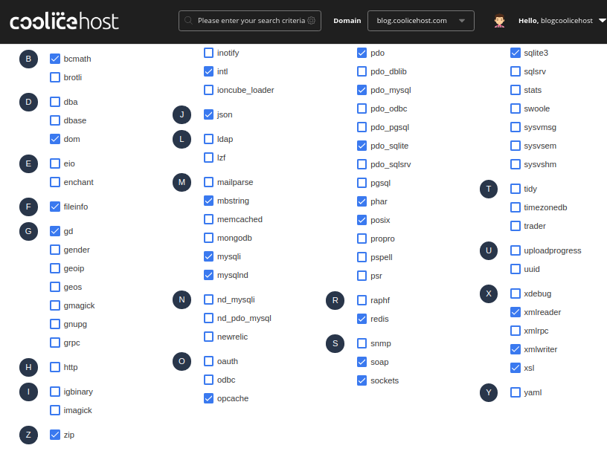Image resolution: width=607 pixels, height=454 pixels.
Task: Enable the gmagick extension
Action: point(55,305)
